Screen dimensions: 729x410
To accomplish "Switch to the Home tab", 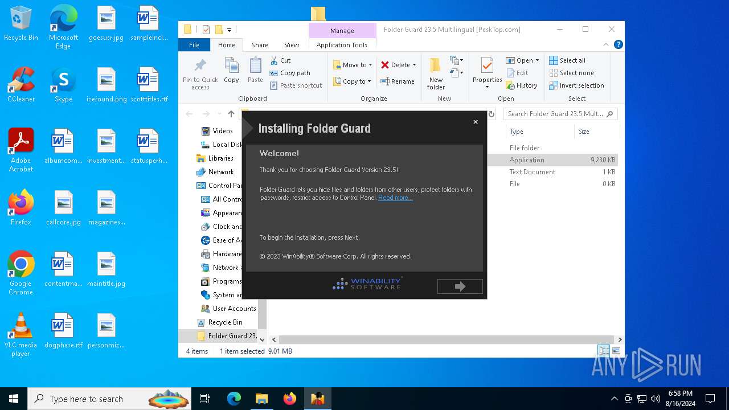I will 226,45.
